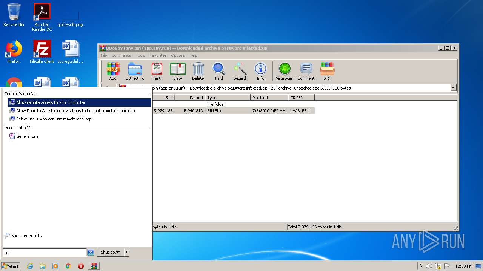
Task: Select users who can use remote desktop
Action: point(79,119)
